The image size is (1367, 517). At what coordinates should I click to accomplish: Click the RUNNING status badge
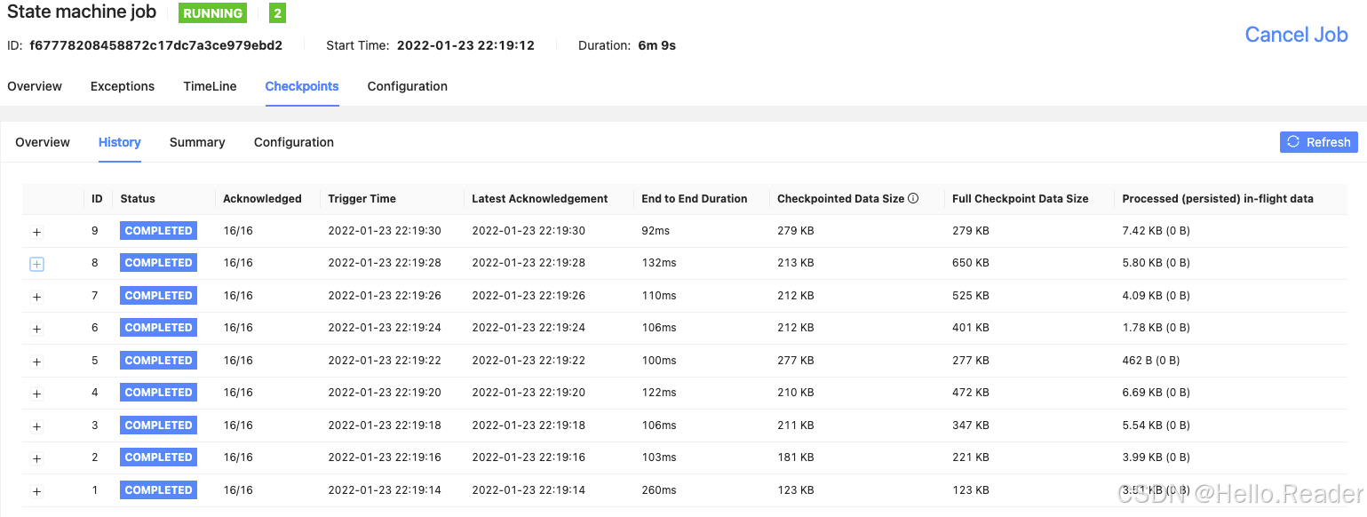point(212,12)
